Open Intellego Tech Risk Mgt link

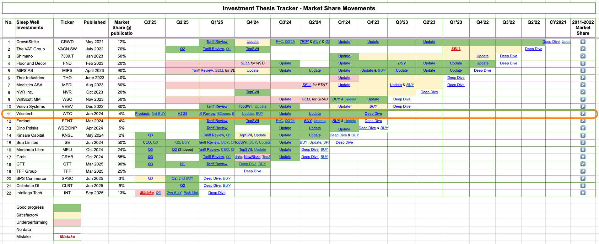click(x=191, y=193)
